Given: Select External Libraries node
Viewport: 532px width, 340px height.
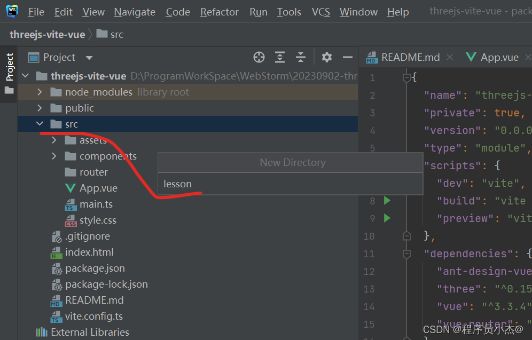Looking at the screenshot, I should click(x=82, y=332).
